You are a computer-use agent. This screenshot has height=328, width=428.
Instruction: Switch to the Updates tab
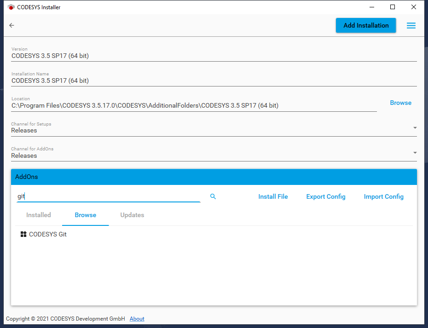pos(132,215)
